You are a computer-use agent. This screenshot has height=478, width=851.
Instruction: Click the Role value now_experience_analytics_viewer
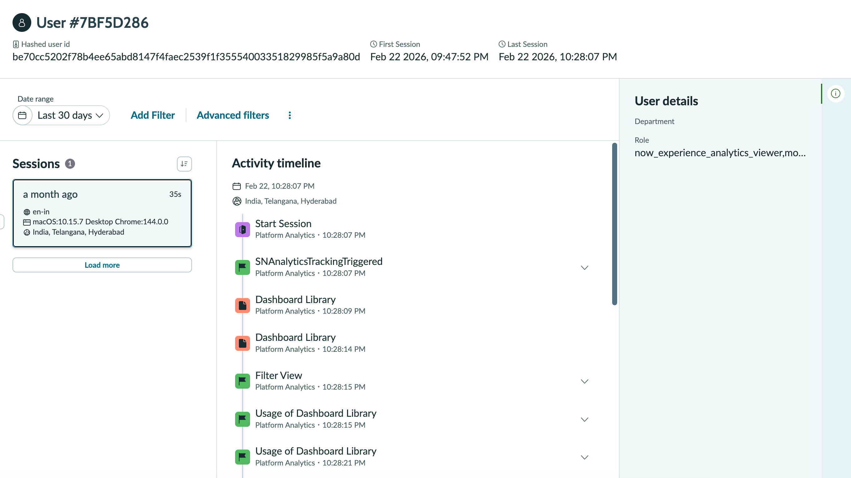720,153
